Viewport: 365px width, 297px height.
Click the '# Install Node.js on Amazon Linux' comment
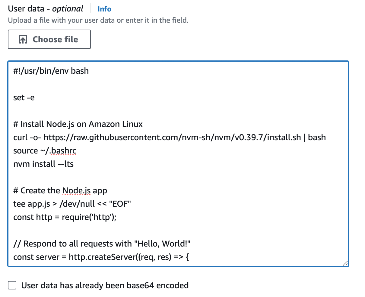[x=78, y=124]
